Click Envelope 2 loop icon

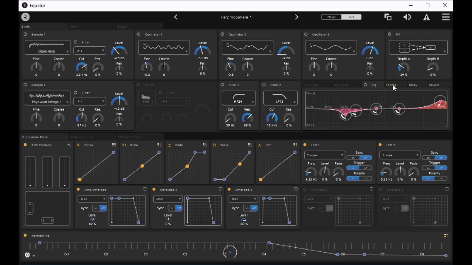click(220, 189)
